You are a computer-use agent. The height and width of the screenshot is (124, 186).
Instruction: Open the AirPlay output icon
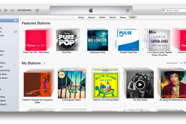tap(37, 11)
